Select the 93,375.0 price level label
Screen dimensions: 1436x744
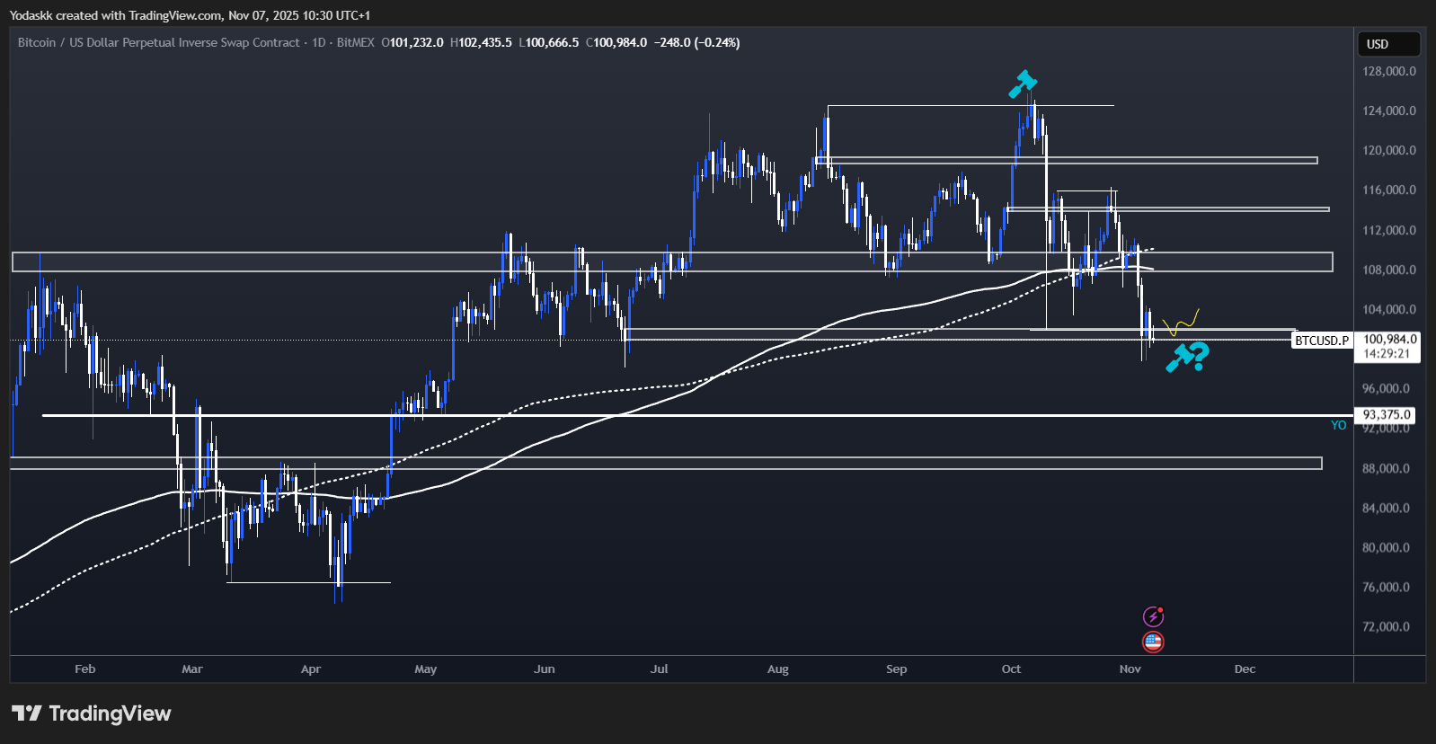tap(1388, 415)
